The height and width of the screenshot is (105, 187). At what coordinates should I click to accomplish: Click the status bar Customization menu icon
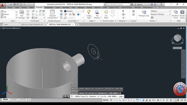coord(185,100)
